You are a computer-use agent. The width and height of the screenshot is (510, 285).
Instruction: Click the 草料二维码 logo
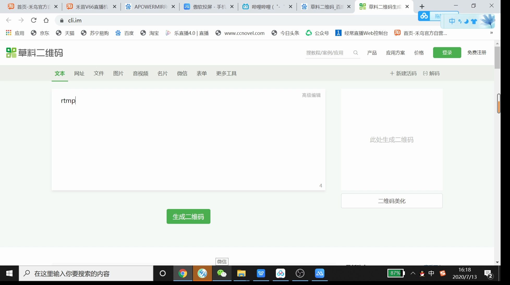coord(34,53)
